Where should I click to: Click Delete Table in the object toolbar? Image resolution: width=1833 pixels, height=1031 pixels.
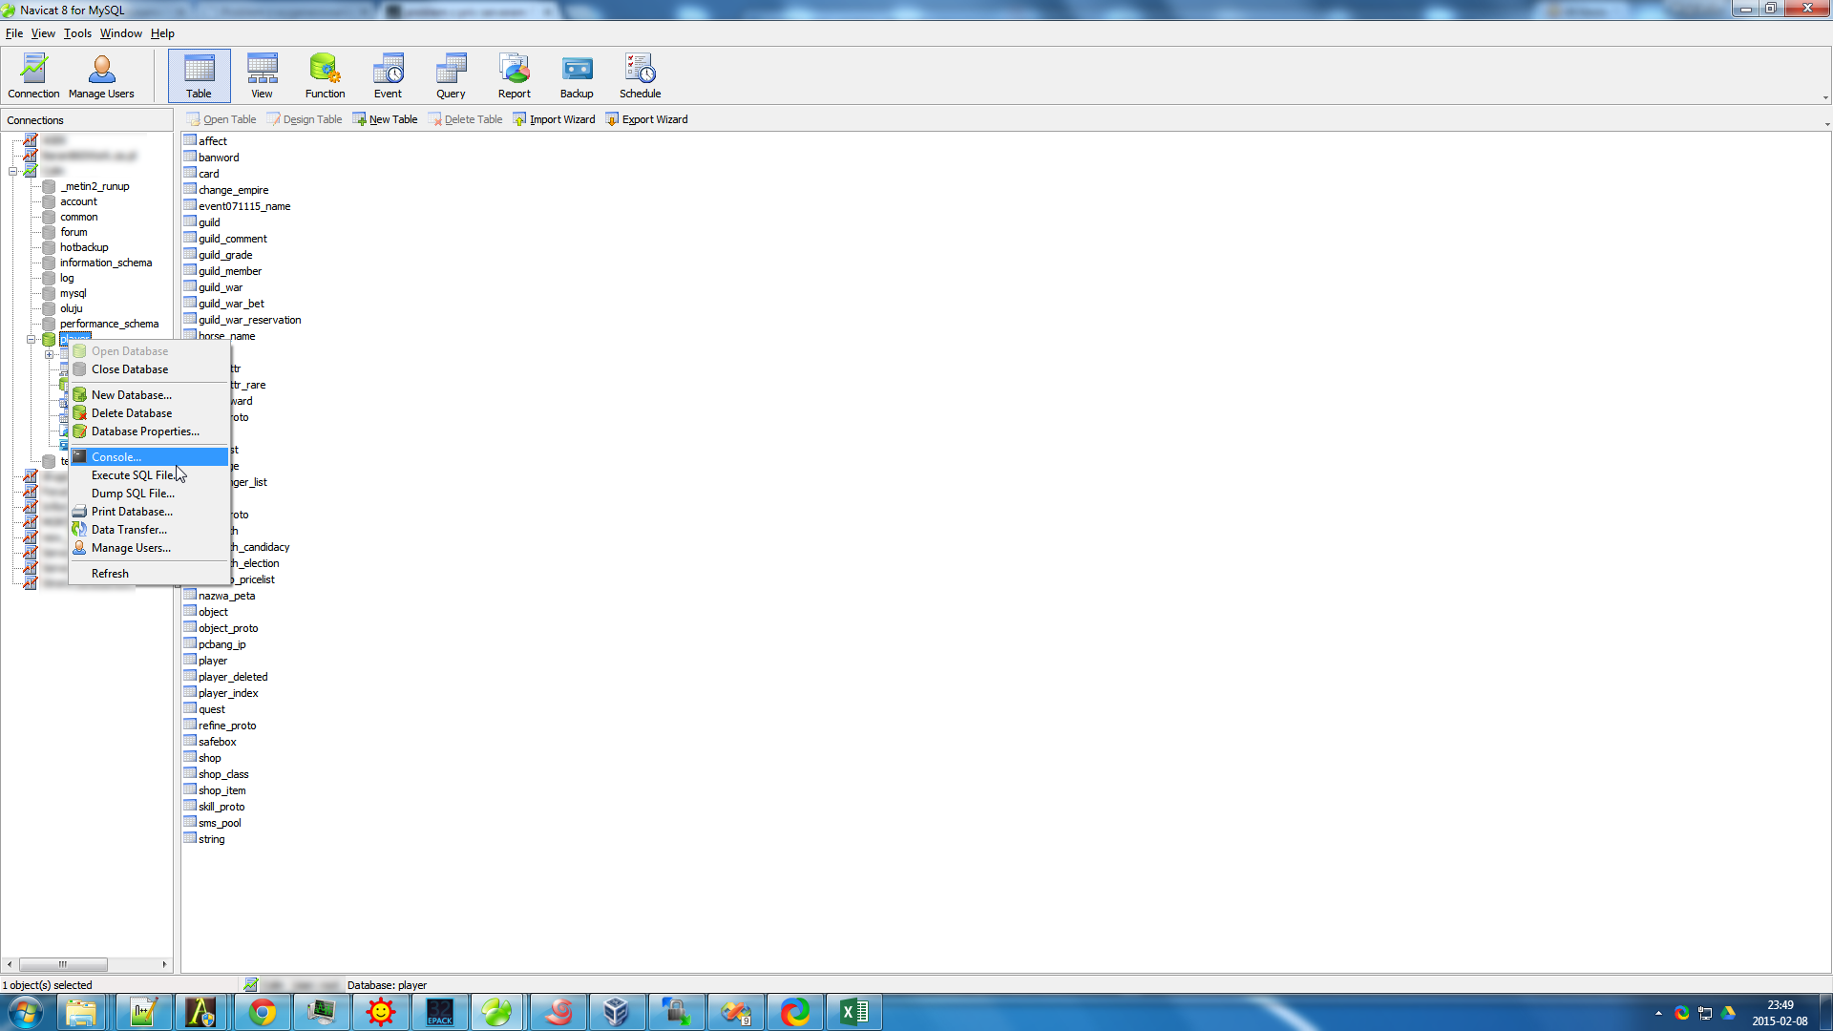coord(465,119)
